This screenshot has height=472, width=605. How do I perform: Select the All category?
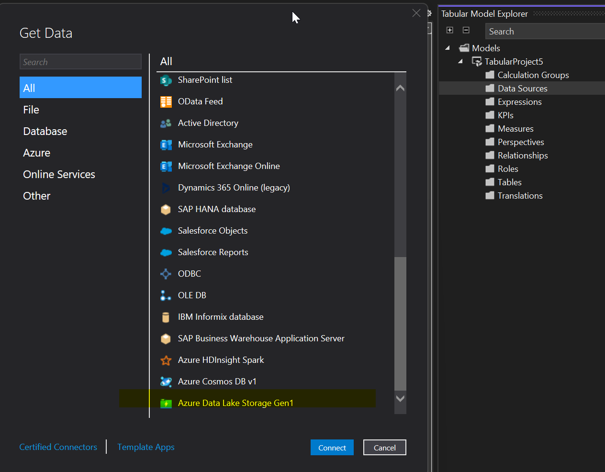click(x=80, y=88)
